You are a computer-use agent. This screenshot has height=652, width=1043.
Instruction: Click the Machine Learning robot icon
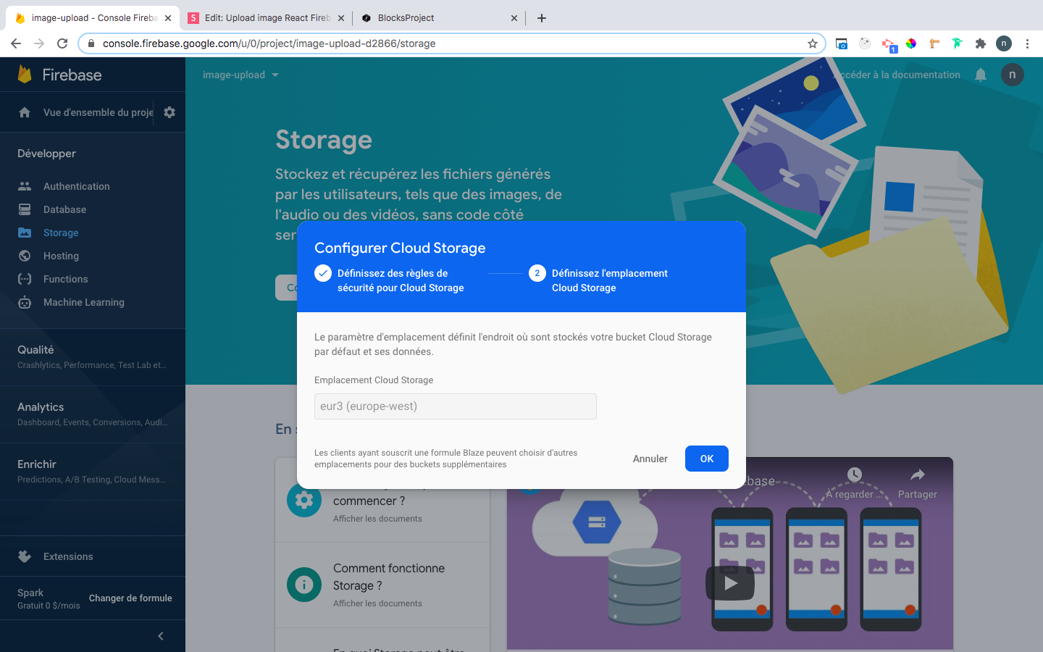[25, 302]
